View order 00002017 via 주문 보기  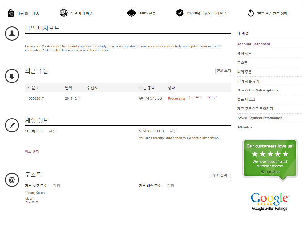click(195, 98)
